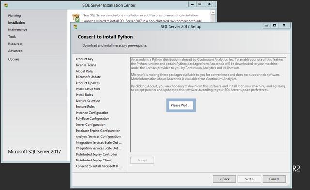The width and height of the screenshot is (310, 190).
Task: Maximize the SQL Server 2017 Setup window
Action: click(x=275, y=25)
